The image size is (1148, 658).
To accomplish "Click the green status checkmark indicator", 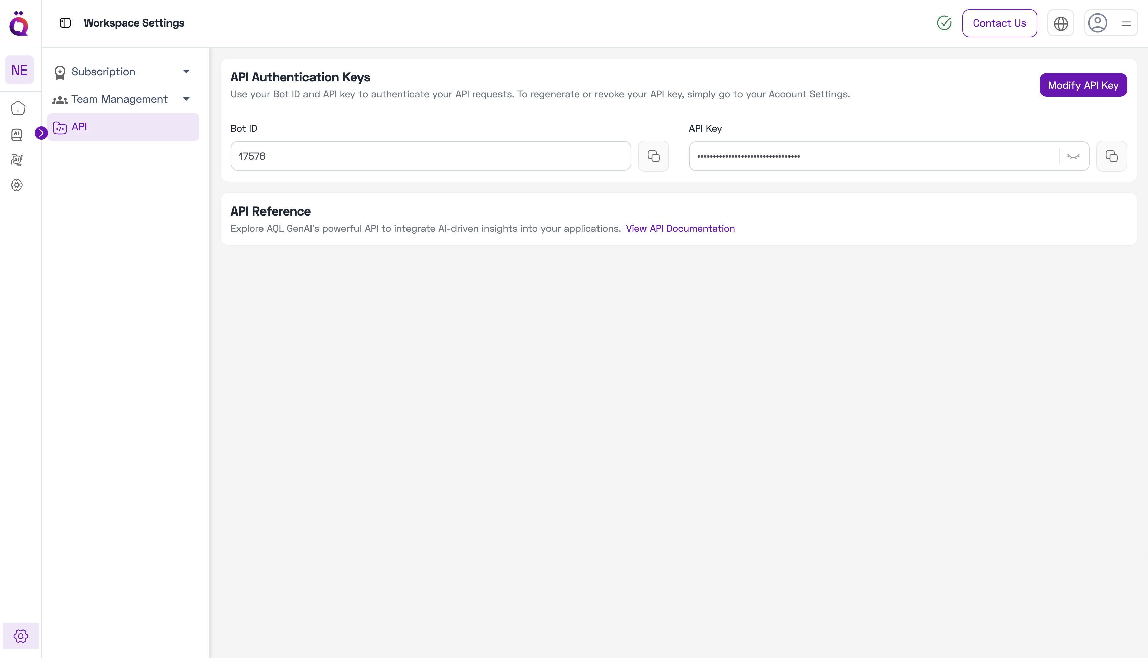I will click(944, 22).
